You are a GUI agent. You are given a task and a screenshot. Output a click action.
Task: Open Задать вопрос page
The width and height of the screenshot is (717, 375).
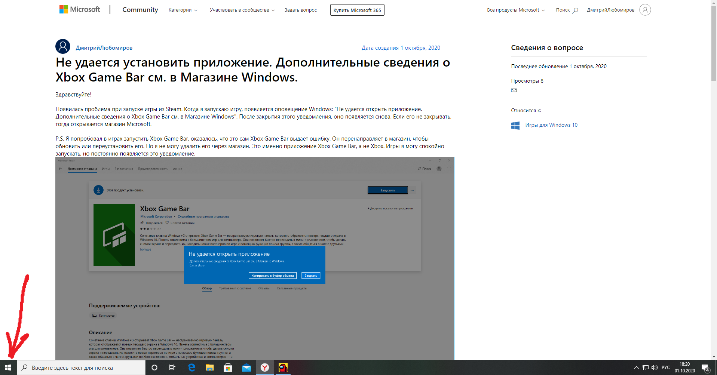click(301, 10)
